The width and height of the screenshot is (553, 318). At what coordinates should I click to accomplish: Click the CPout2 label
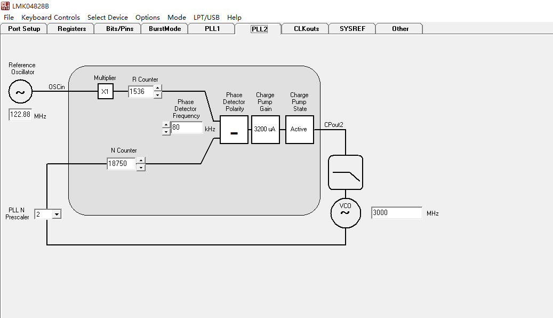click(x=334, y=125)
